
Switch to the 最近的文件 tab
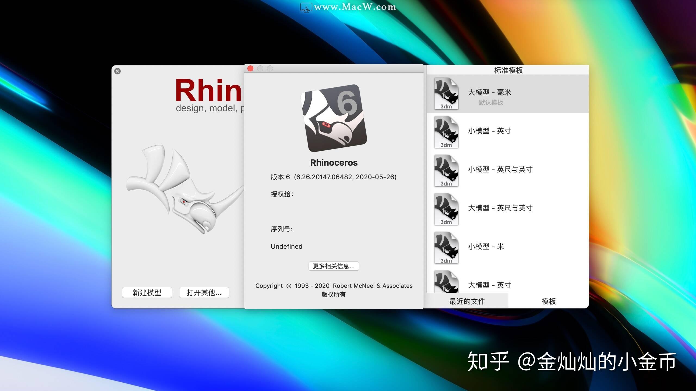467,301
